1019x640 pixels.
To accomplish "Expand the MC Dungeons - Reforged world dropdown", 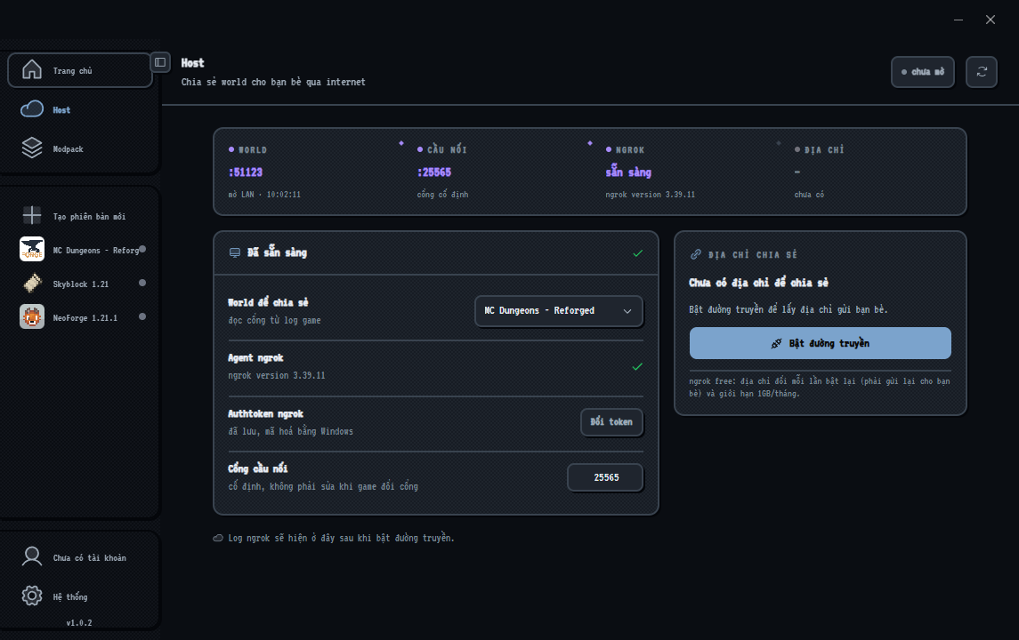I will [559, 311].
